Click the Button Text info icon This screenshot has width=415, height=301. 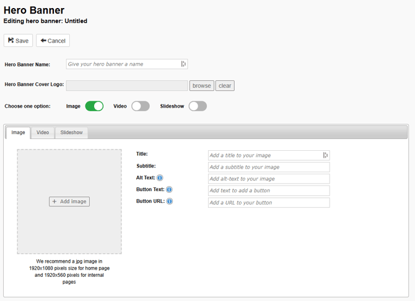(169, 190)
